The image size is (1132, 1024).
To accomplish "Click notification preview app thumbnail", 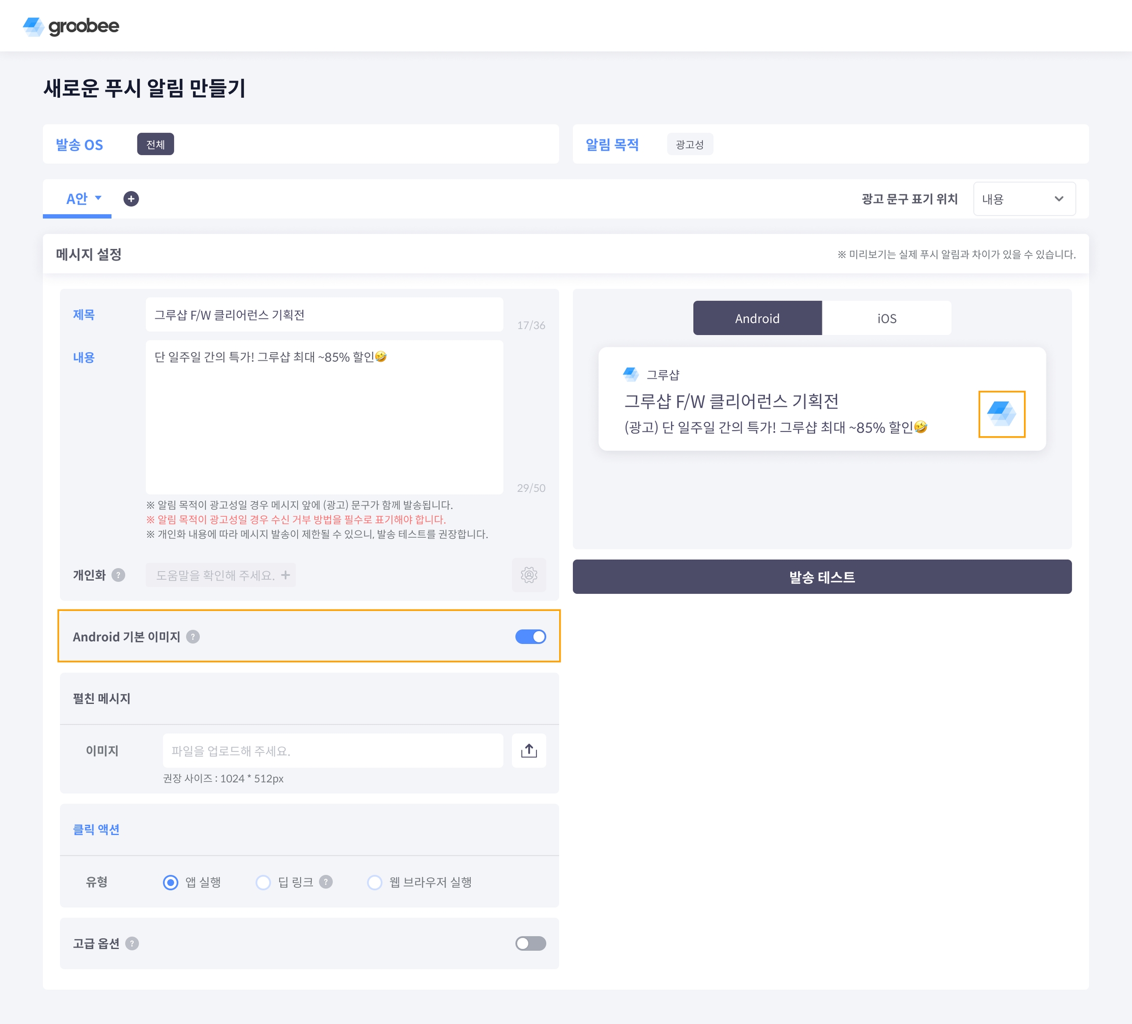I will [1001, 415].
